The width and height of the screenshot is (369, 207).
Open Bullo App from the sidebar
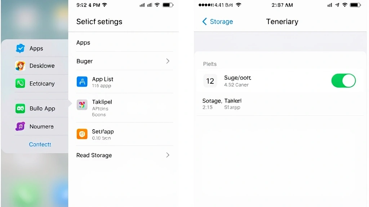tap(21, 108)
